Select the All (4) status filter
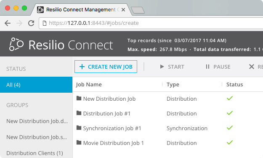The width and height of the screenshot is (263, 158). pos(36,85)
